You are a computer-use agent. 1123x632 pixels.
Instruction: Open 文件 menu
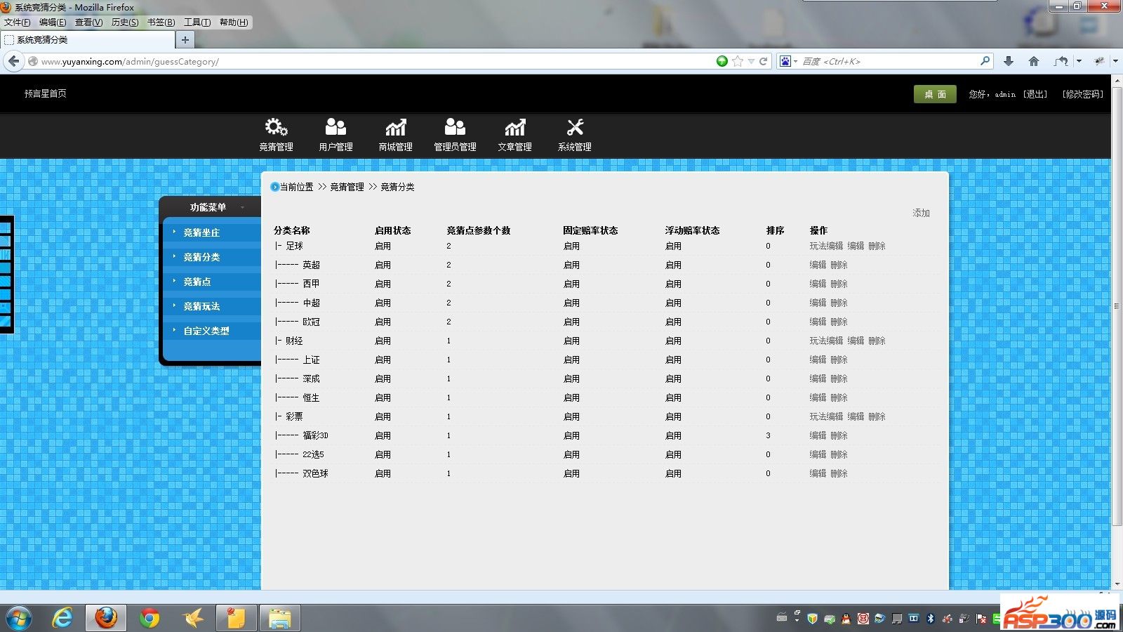(18, 22)
